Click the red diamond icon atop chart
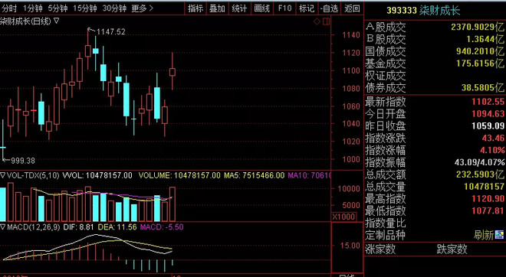Screen dimensions: 506x277 click(317, 21)
